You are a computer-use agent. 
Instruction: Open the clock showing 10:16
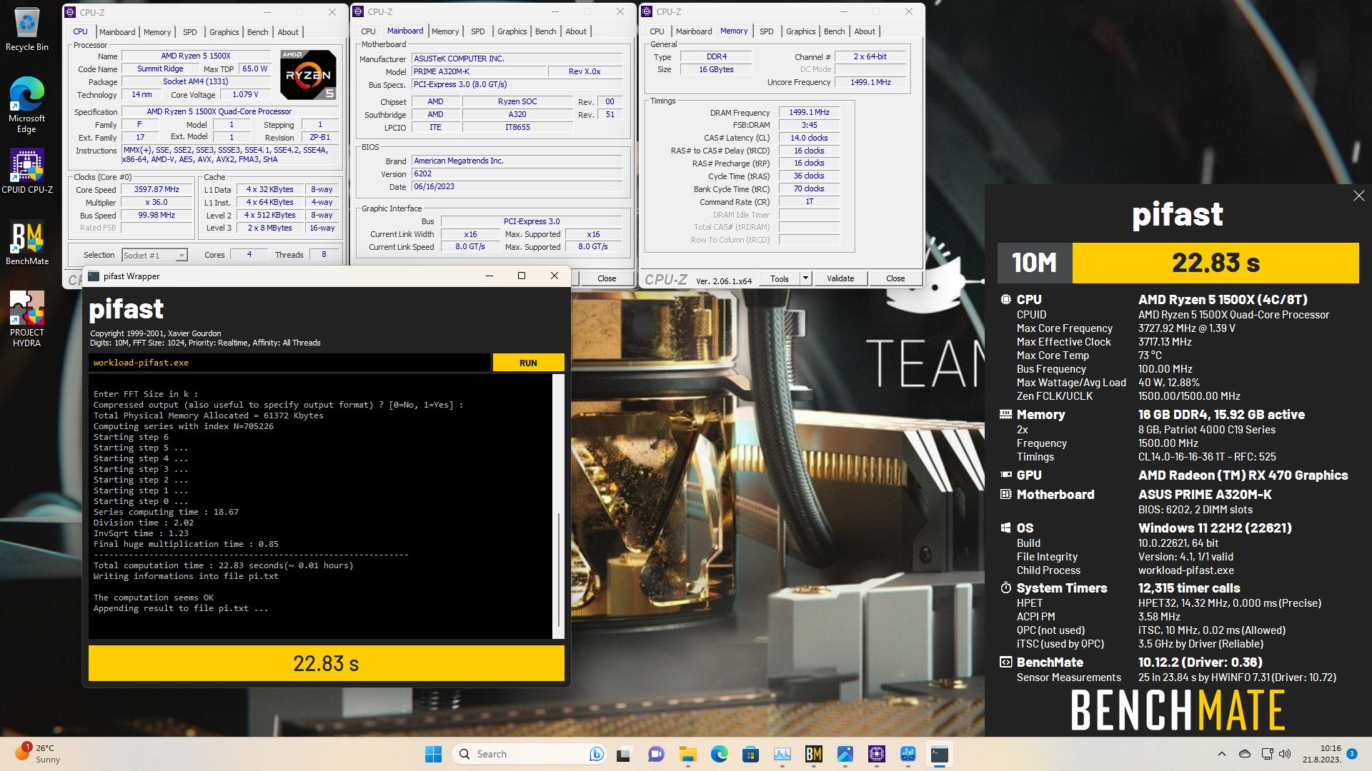point(1321,754)
